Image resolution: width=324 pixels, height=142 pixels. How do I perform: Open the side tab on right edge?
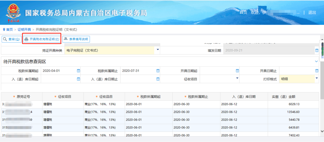click(x=322, y=51)
